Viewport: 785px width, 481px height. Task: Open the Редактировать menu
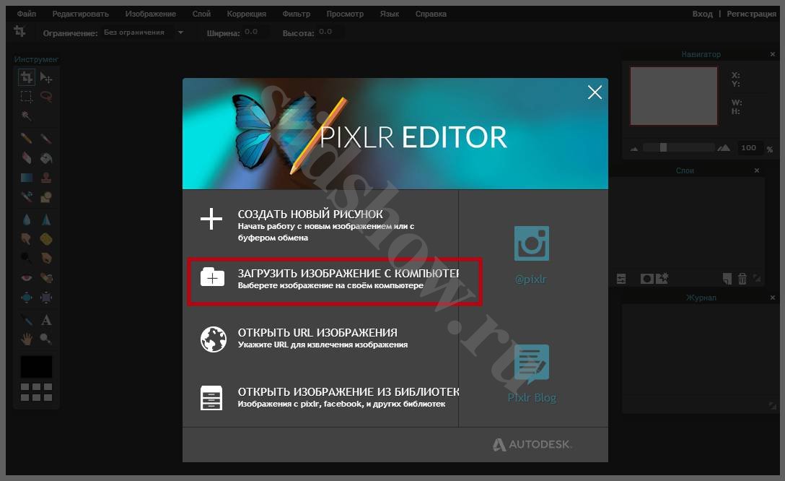click(x=80, y=14)
